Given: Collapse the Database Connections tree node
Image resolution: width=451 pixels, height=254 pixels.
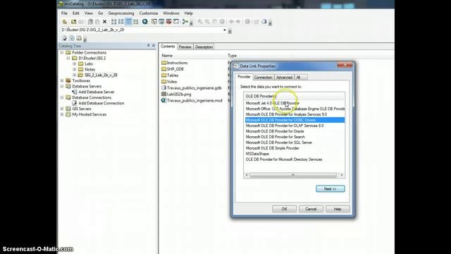Looking at the screenshot, I should point(62,97).
